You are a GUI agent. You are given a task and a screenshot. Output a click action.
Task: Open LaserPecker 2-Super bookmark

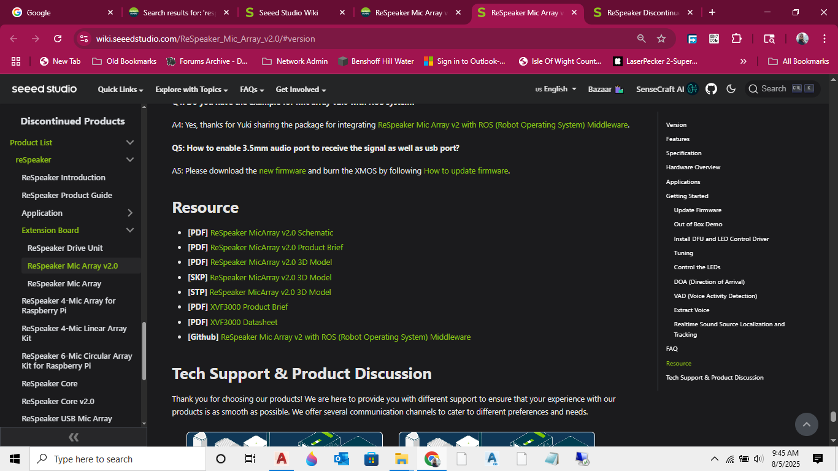(655, 61)
